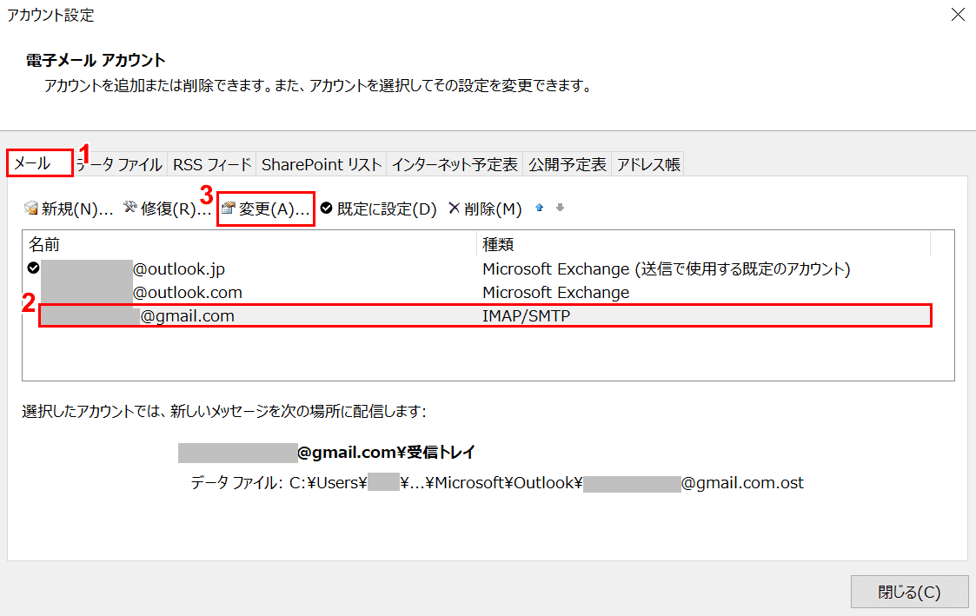Close the アカウント設定 window with X
Screen dimensions: 976x616
[x=958, y=14]
